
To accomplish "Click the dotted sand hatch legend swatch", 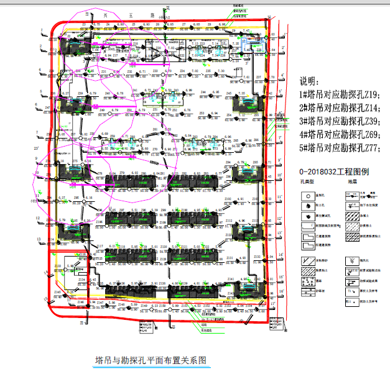I will (x=308, y=261).
